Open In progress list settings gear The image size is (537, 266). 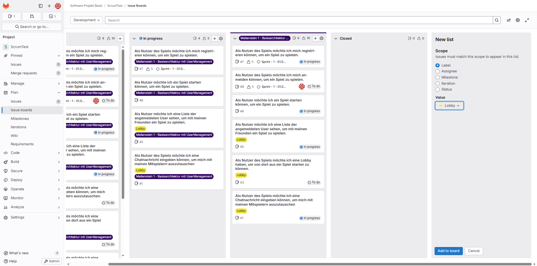pyautogui.click(x=221, y=39)
